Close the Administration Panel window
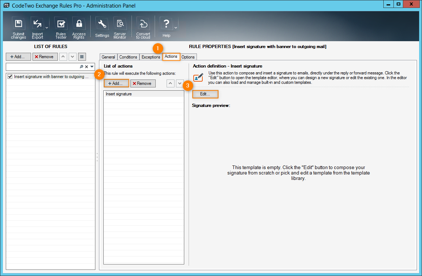Viewport: 422px width, 276px height. click(x=411, y=4)
